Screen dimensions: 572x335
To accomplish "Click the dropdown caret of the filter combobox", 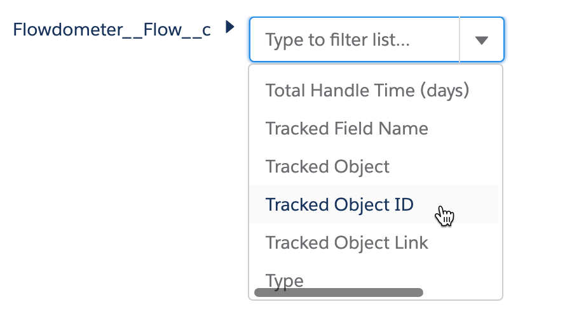I will 482,41.
